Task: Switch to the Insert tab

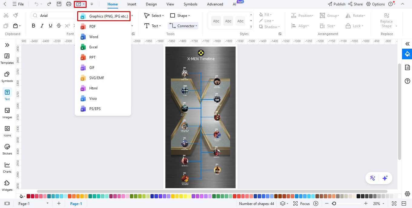Action: pyautogui.click(x=132, y=4)
